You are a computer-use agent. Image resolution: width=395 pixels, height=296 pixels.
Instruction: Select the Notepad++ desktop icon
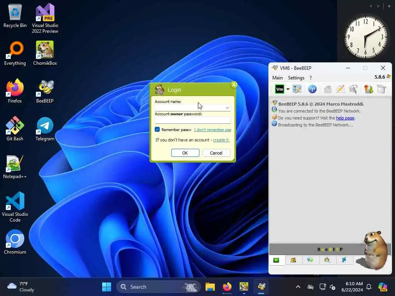point(15,166)
